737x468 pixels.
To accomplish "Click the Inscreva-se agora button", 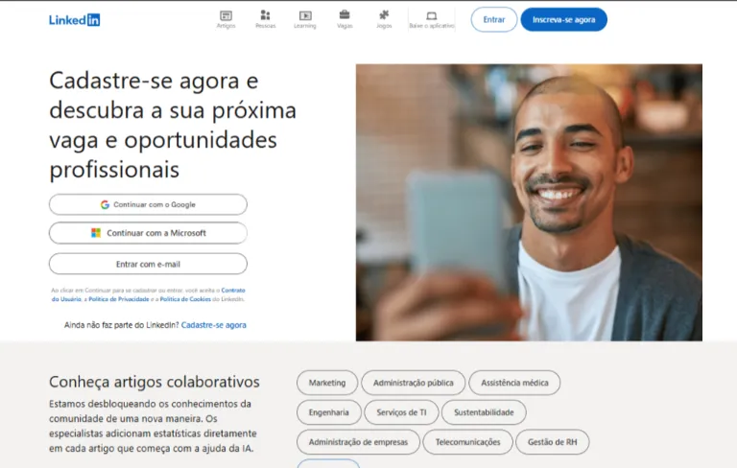I will click(563, 20).
